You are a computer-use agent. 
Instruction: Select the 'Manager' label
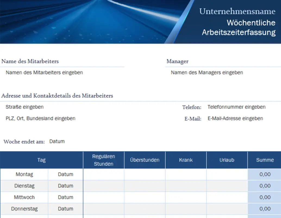click(x=177, y=61)
